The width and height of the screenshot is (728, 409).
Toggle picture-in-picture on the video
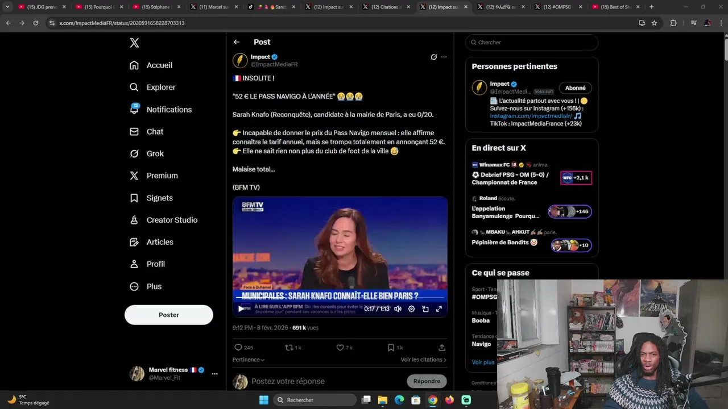(425, 309)
